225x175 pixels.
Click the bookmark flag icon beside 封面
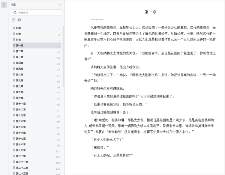coord(14,28)
